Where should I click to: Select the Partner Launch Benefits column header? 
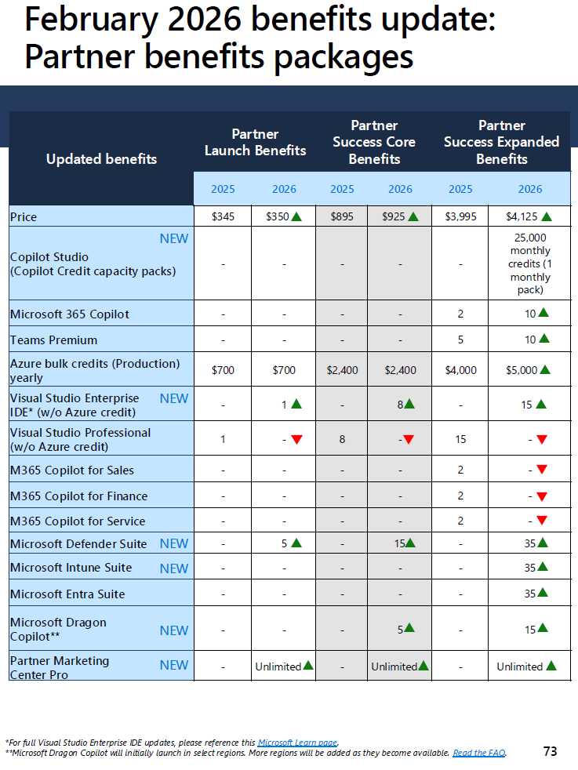(256, 143)
